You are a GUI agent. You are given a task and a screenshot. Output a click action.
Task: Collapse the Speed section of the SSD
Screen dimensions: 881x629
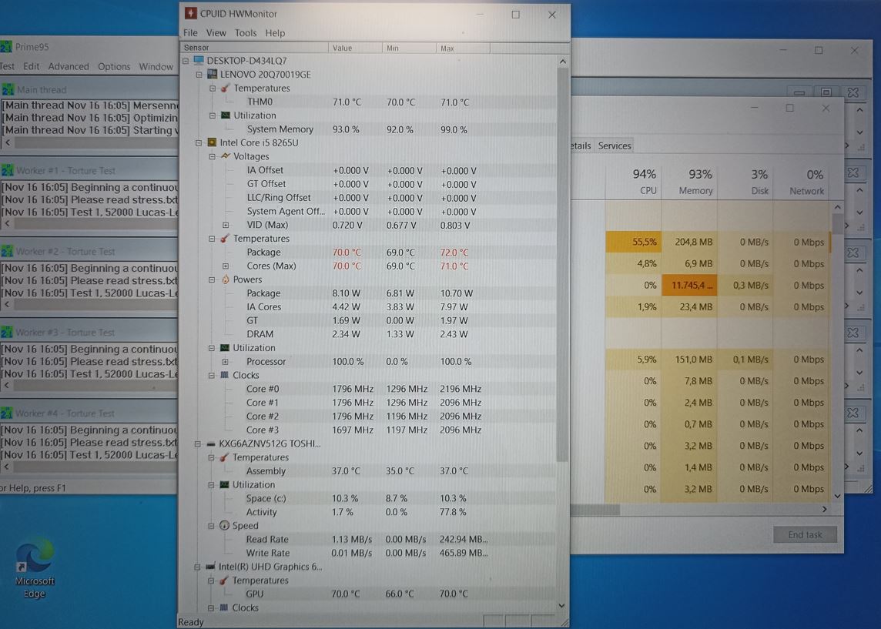(x=211, y=527)
